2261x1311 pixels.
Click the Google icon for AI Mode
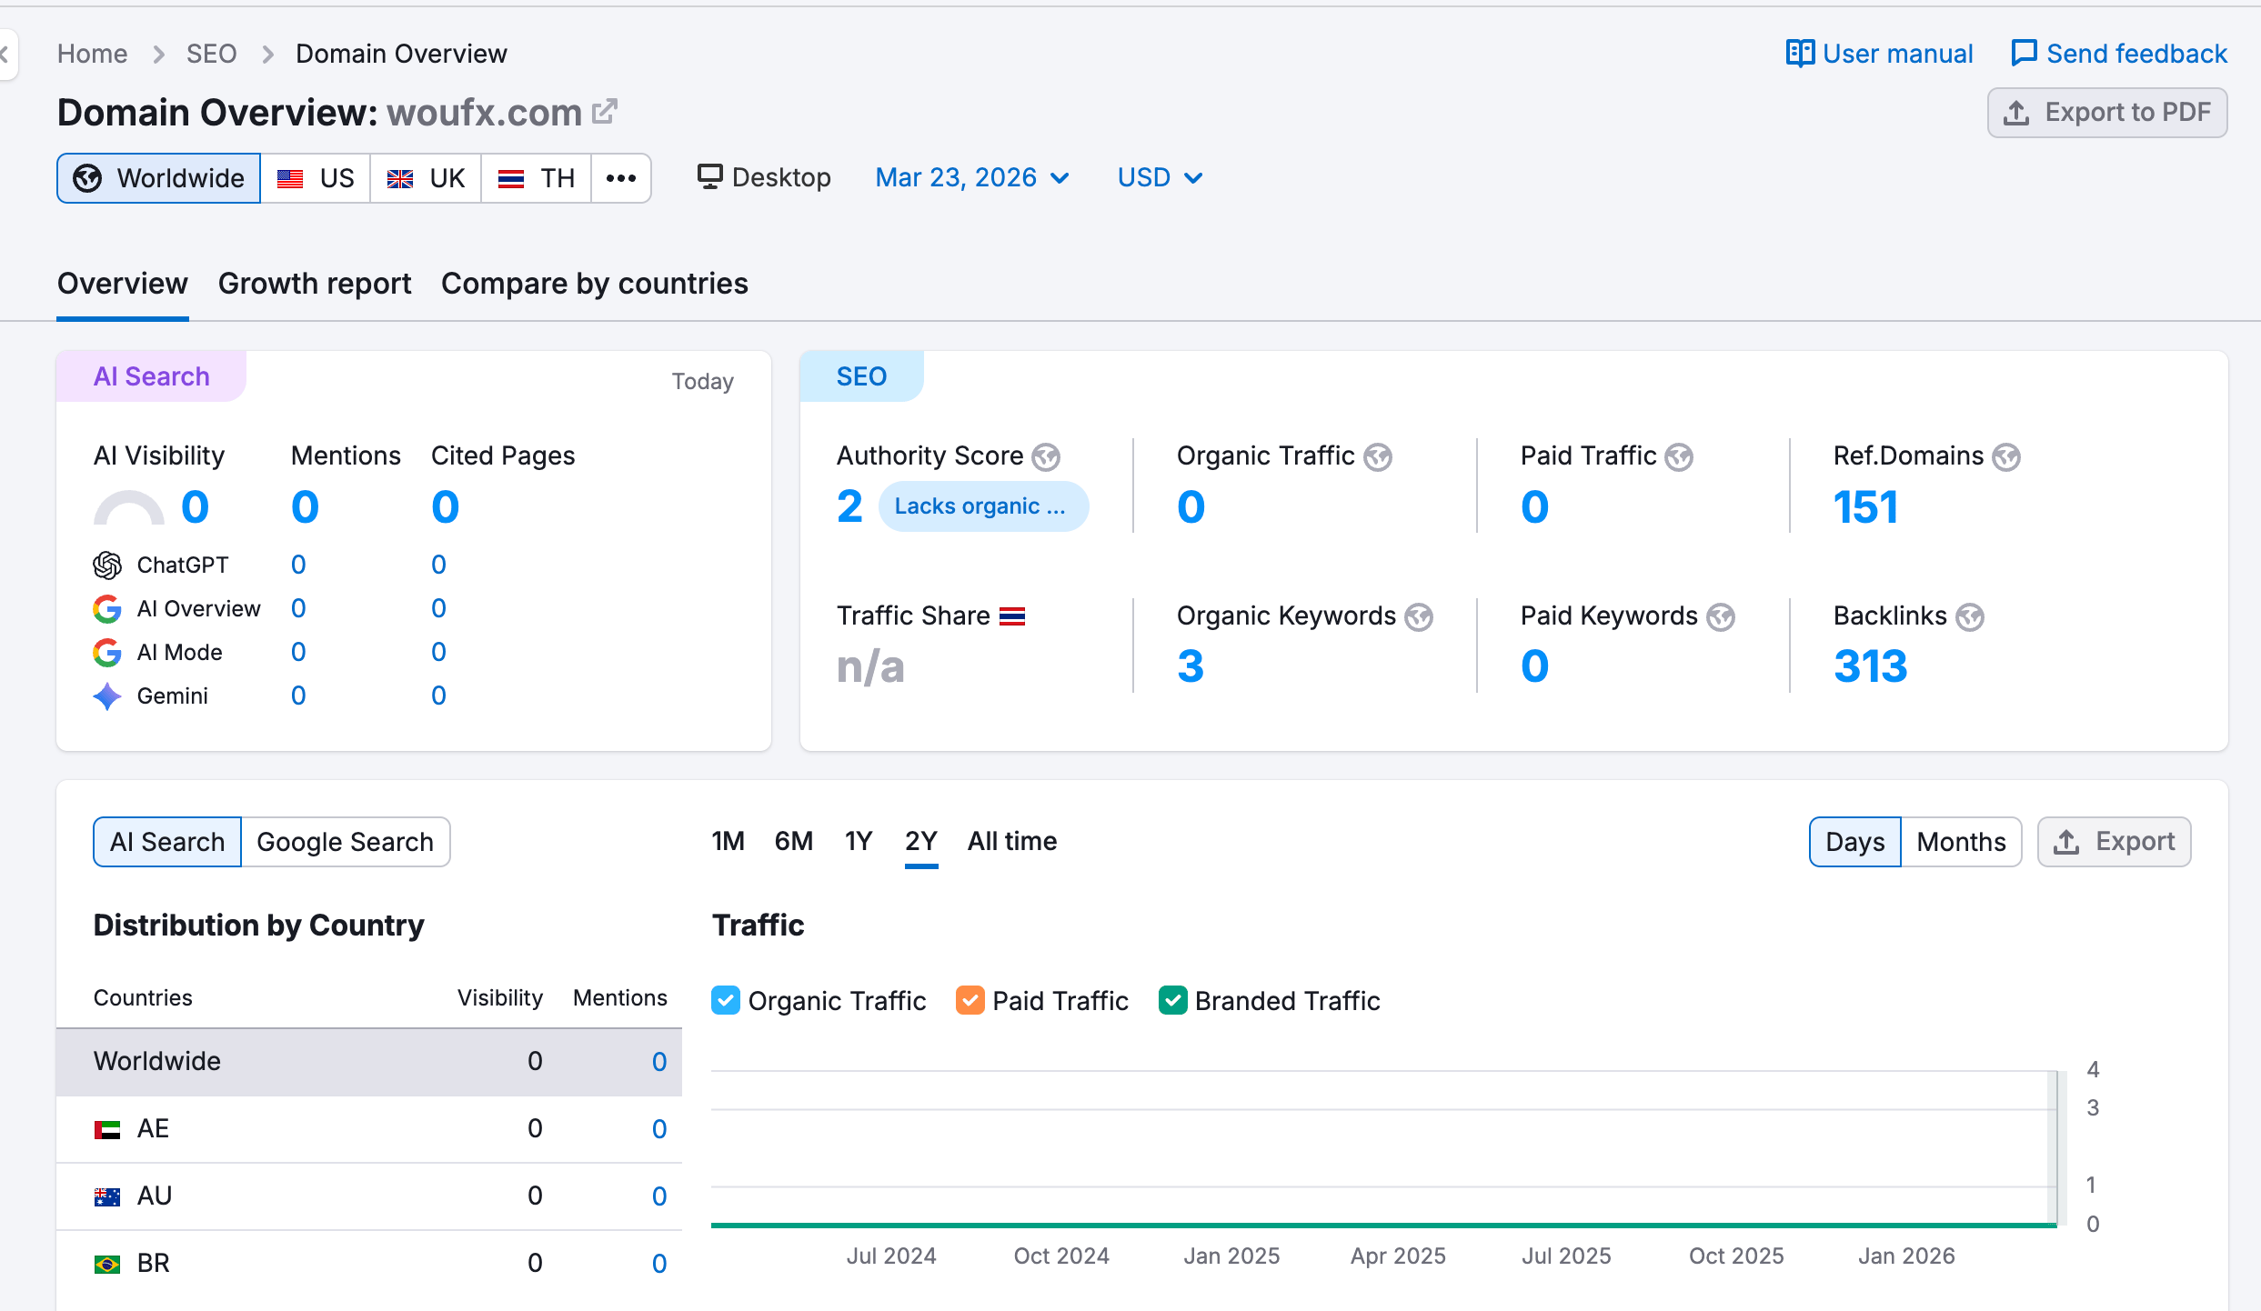click(107, 653)
